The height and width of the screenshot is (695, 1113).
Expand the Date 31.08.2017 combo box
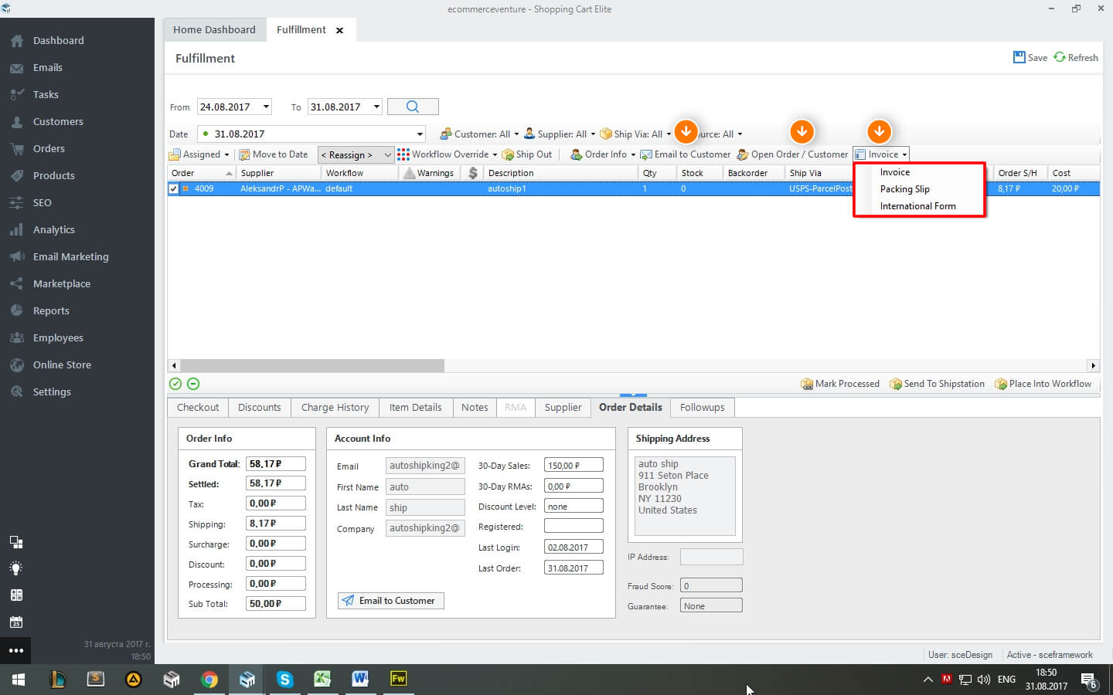coord(420,134)
